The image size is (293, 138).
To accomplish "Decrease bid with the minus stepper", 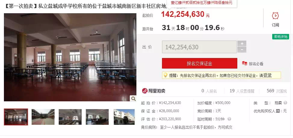I will tap(242, 50).
